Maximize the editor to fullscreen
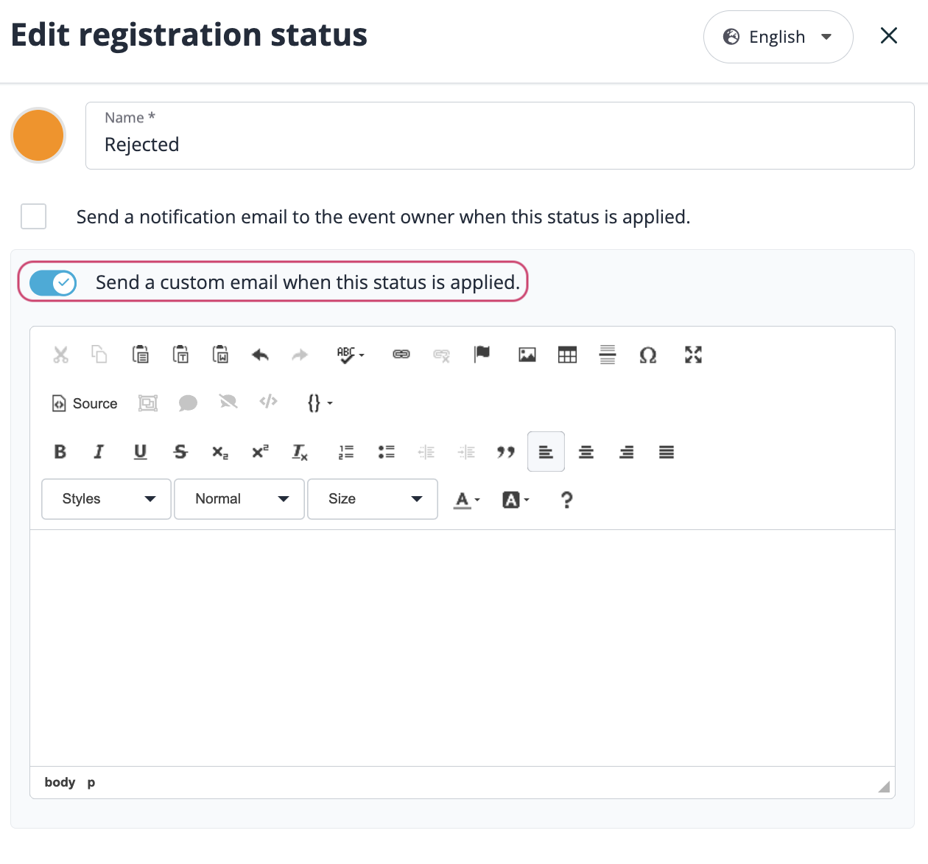Screen dimensions: 928x864 click(692, 355)
